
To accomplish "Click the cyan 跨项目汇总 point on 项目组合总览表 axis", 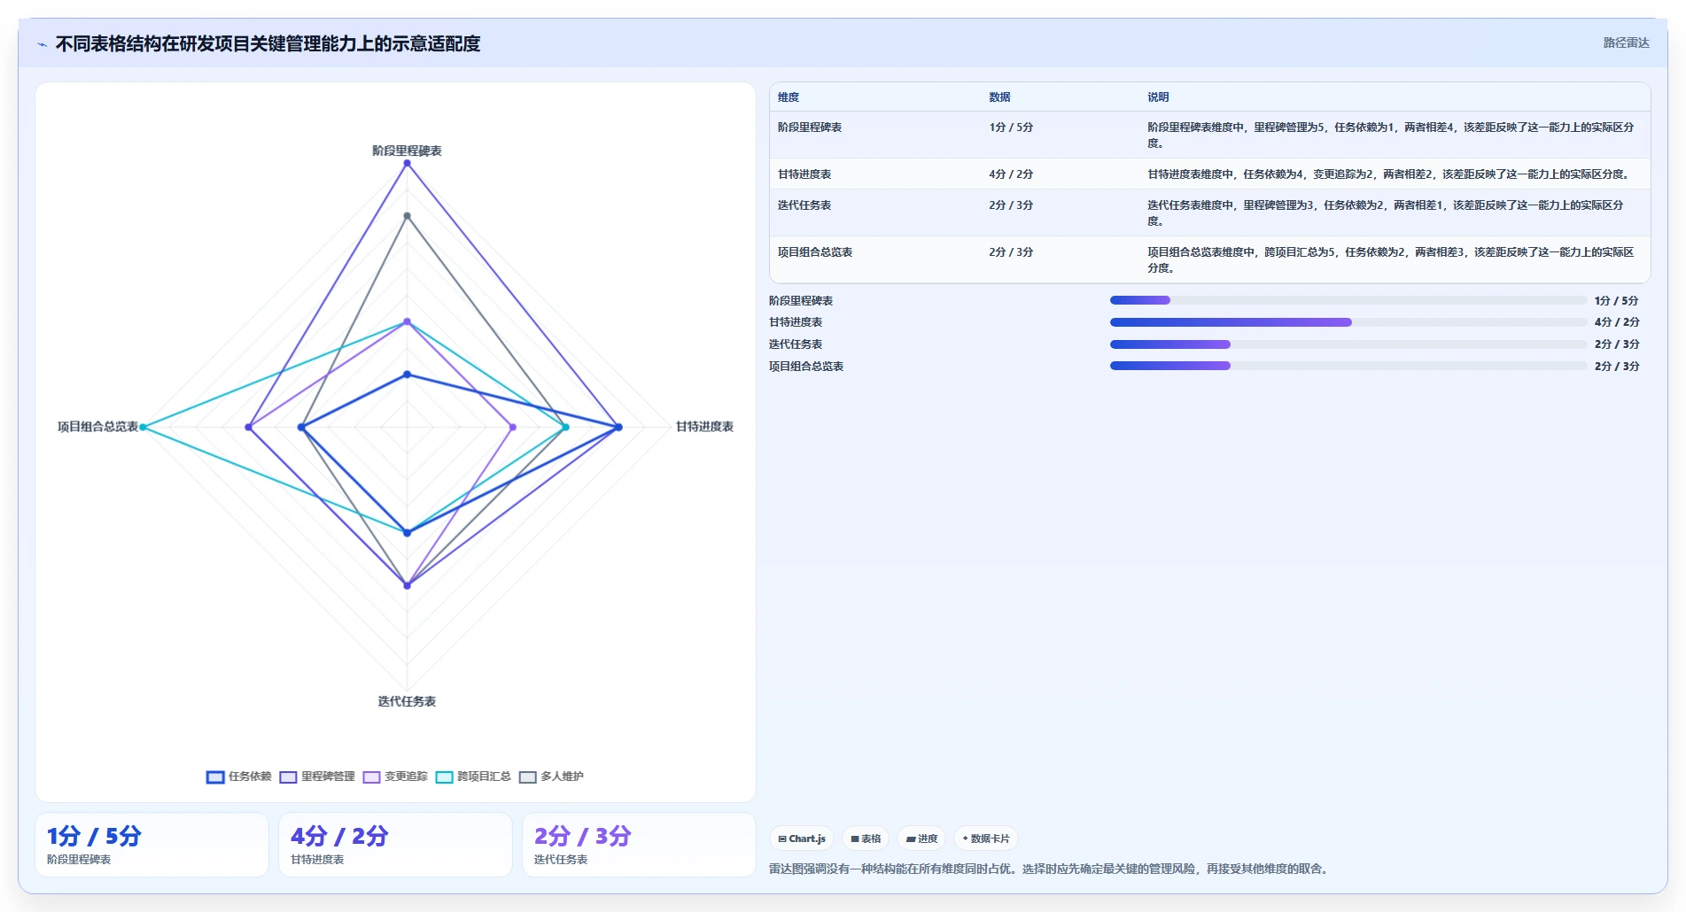I will tap(143, 428).
